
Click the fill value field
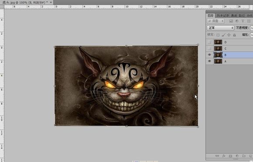point(252,35)
